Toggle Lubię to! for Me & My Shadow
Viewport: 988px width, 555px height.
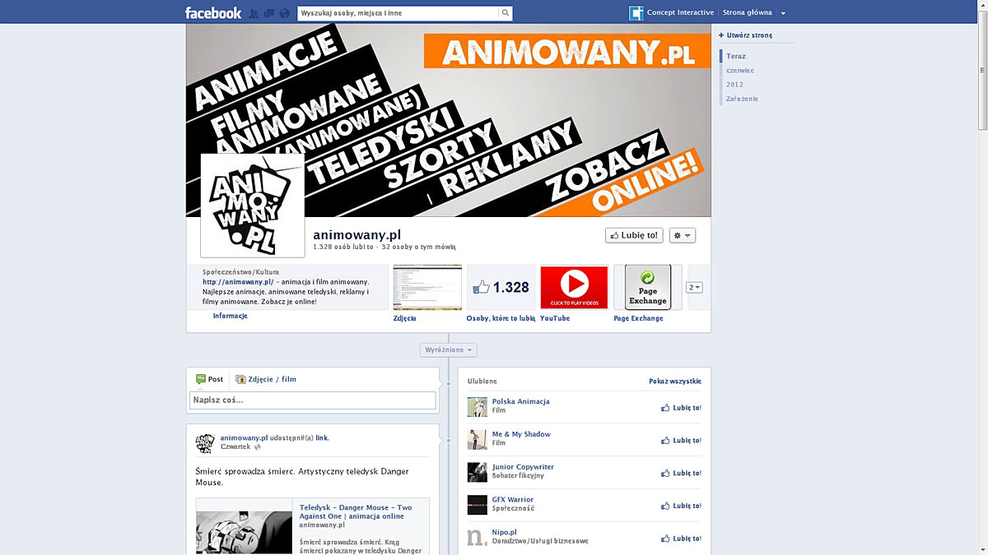coord(680,440)
